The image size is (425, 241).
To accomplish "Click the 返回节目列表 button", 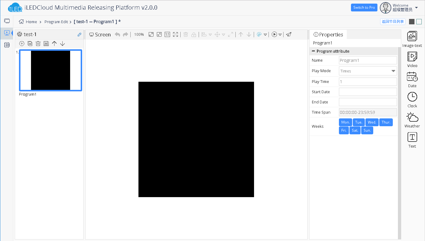I will pyautogui.click(x=393, y=22).
